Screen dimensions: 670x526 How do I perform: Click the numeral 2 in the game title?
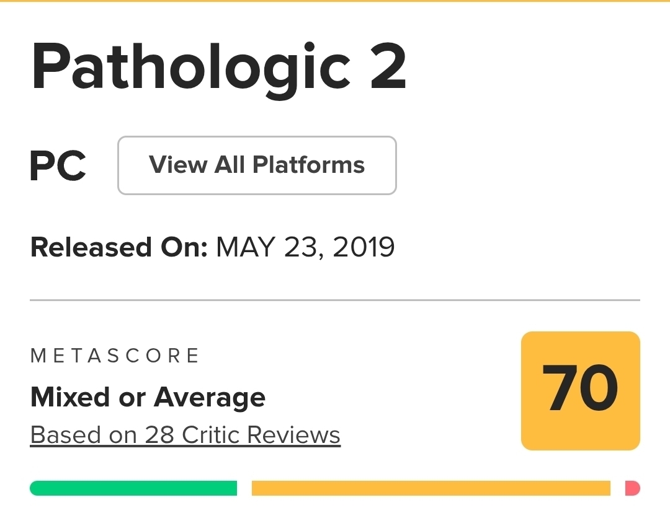tap(387, 67)
